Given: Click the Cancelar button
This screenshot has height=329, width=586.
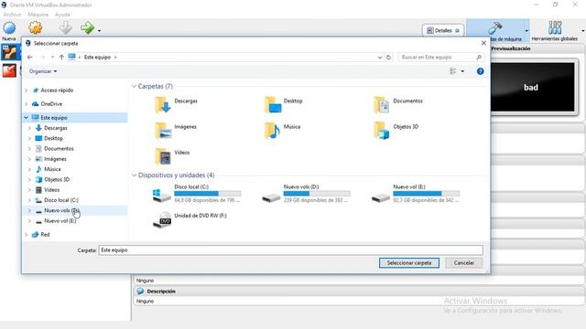Looking at the screenshot, I should (x=464, y=263).
